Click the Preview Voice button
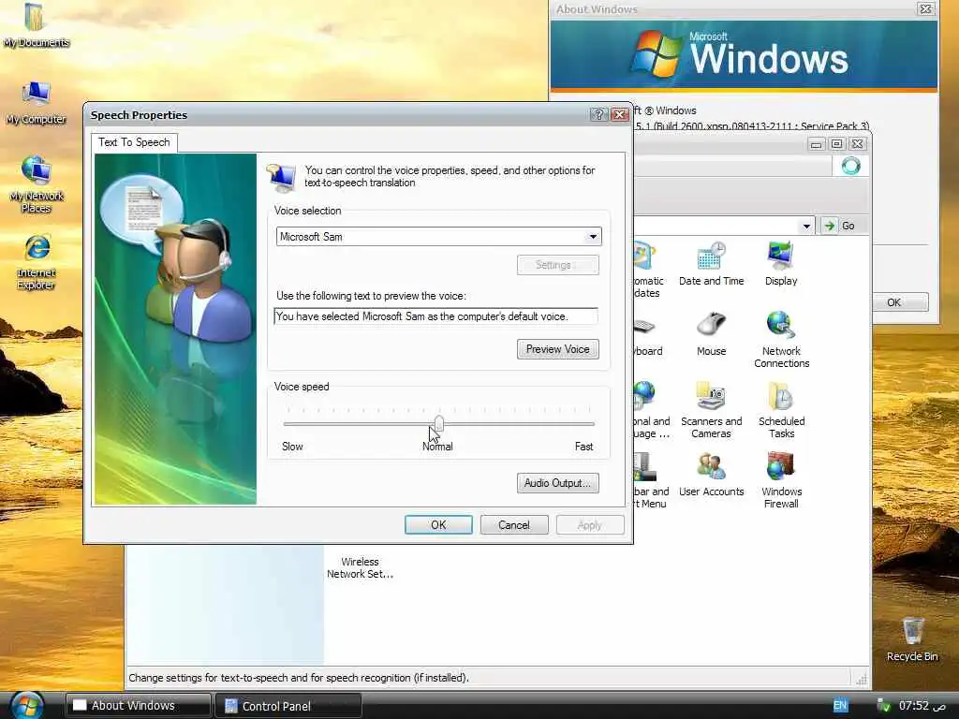The image size is (959, 719). (558, 349)
